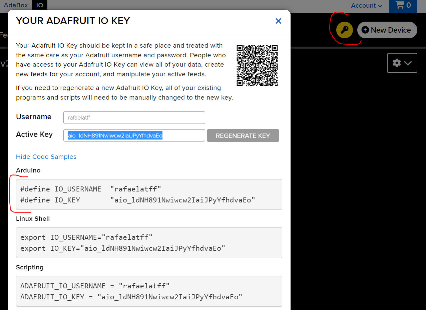This screenshot has width=426, height=310.
Task: Open the yellow key icon for IO key
Action: tap(345, 30)
